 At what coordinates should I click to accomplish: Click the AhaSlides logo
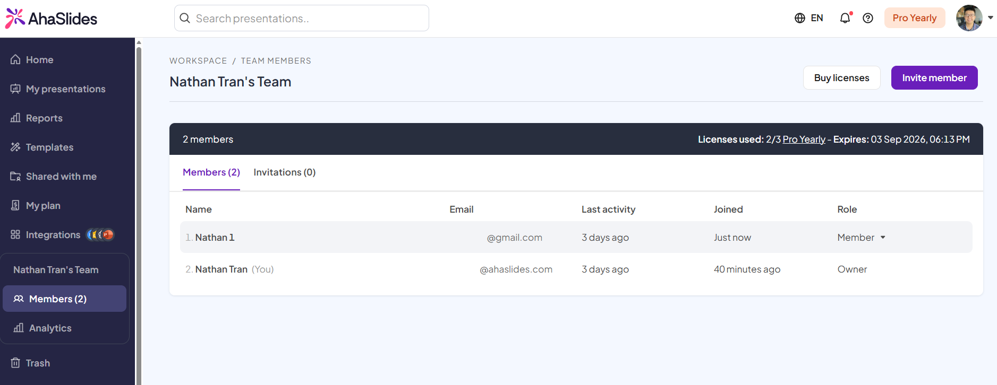[51, 19]
